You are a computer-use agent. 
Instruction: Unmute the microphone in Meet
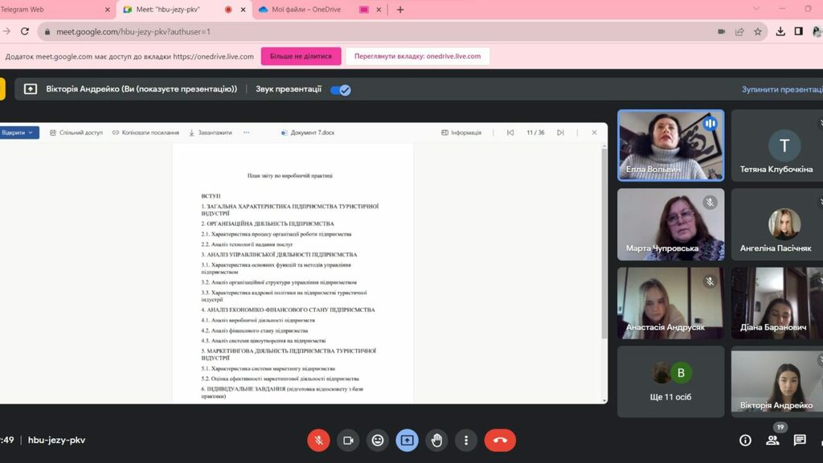[318, 440]
